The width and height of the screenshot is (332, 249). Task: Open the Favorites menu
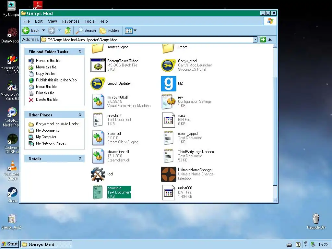[71, 21]
